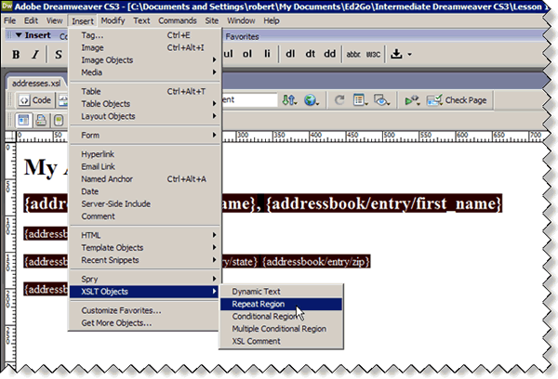Refresh Design View with the circular arrow

[x=339, y=100]
